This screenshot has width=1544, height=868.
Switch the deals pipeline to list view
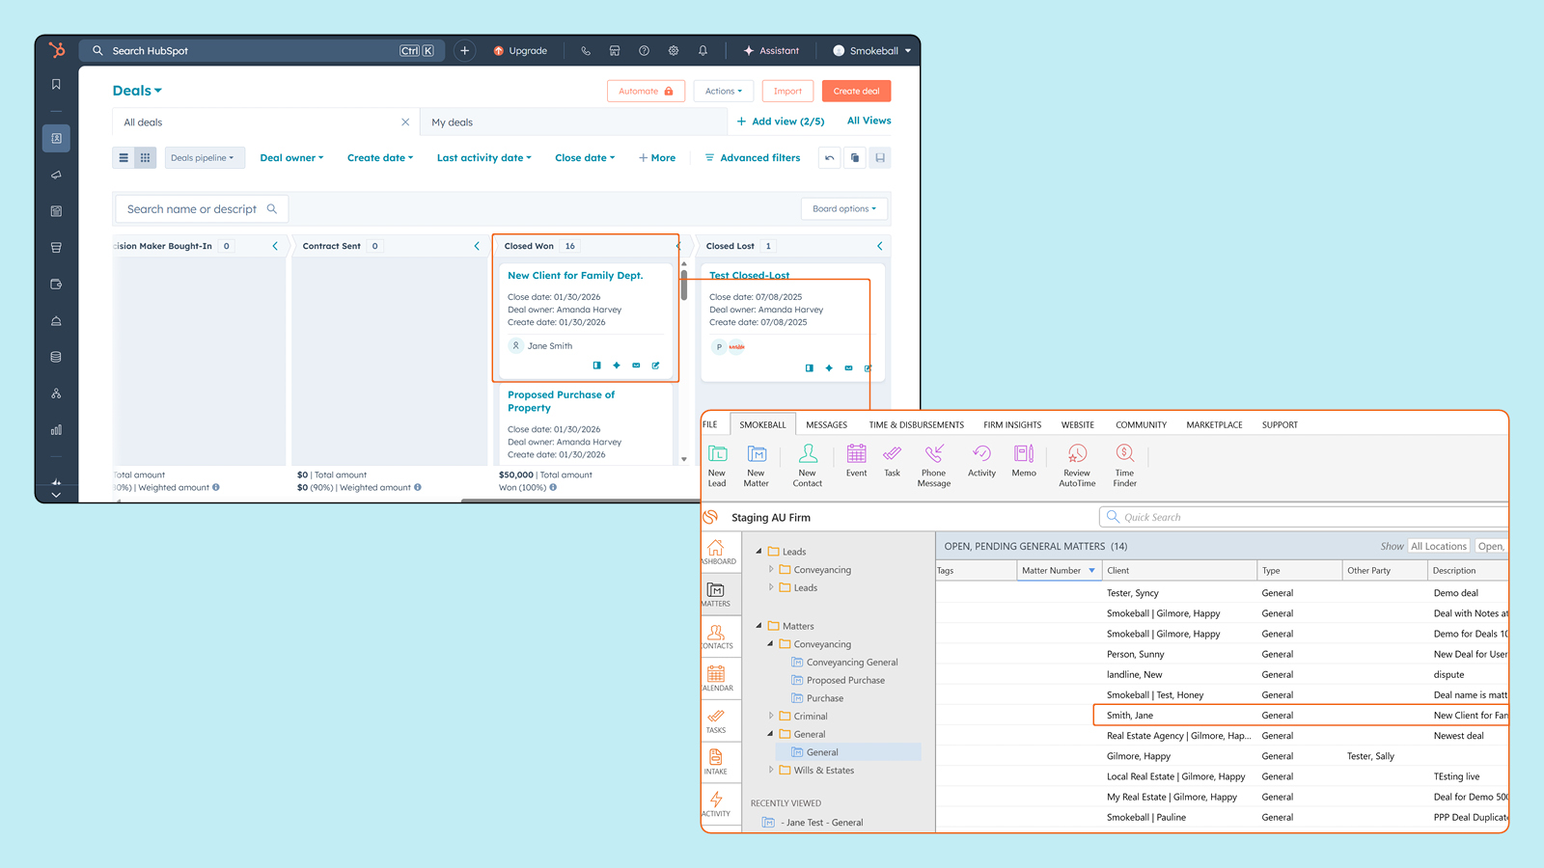[x=124, y=157]
